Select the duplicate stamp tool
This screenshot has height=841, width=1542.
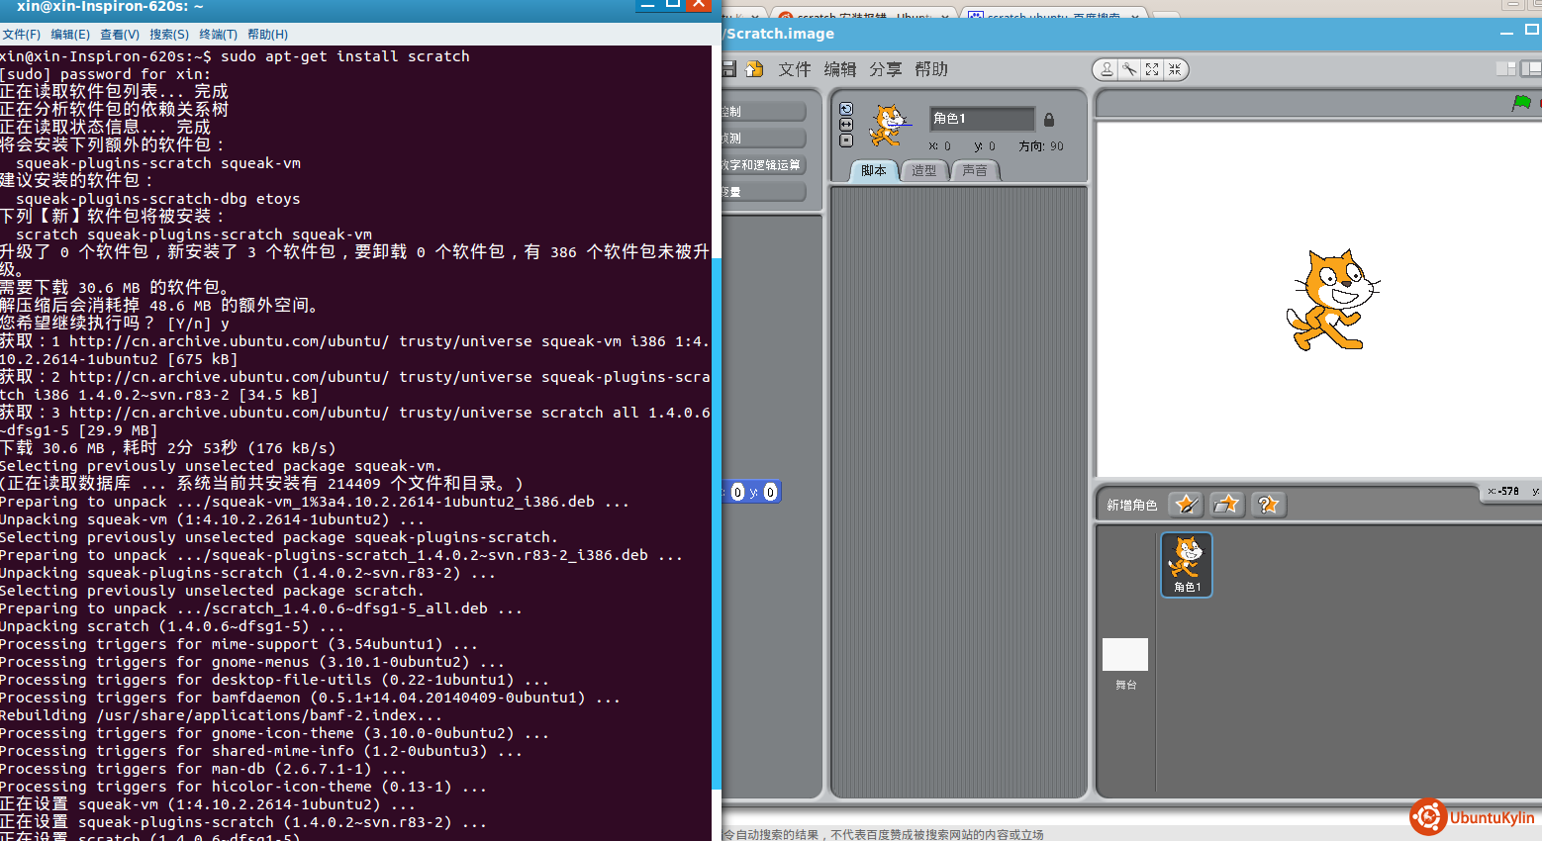point(1107,69)
